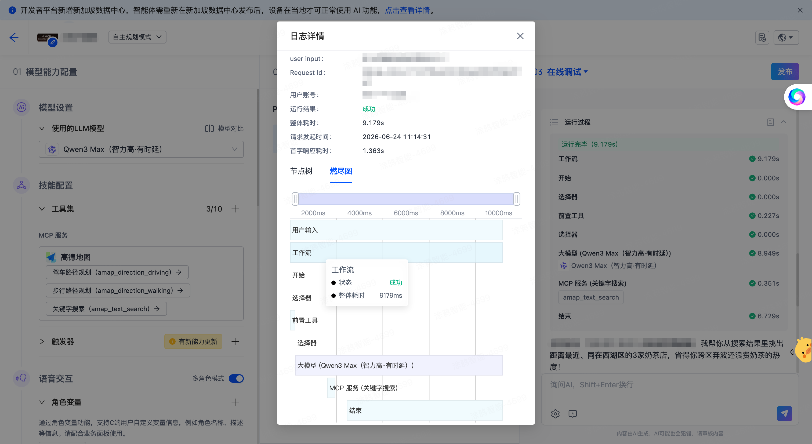Click the 模型对比 compare link
This screenshot has height=444, width=812.
pos(224,128)
